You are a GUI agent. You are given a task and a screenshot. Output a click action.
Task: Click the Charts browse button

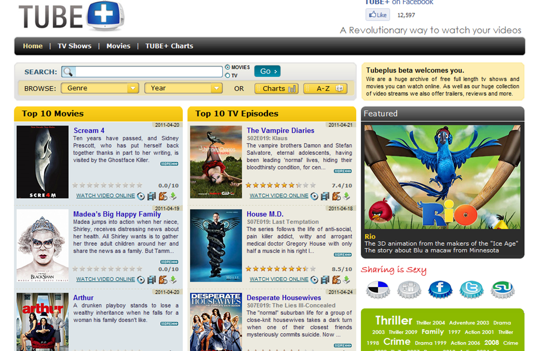[x=276, y=88]
